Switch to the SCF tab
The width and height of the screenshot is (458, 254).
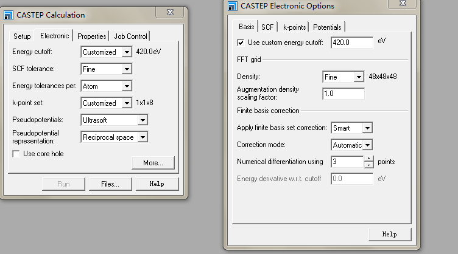(267, 27)
